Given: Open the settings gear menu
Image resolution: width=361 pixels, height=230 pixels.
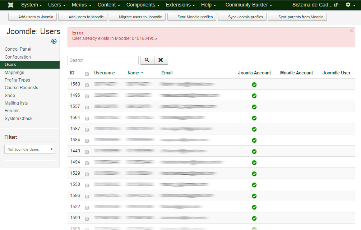Looking at the screenshot, I should 350,5.
